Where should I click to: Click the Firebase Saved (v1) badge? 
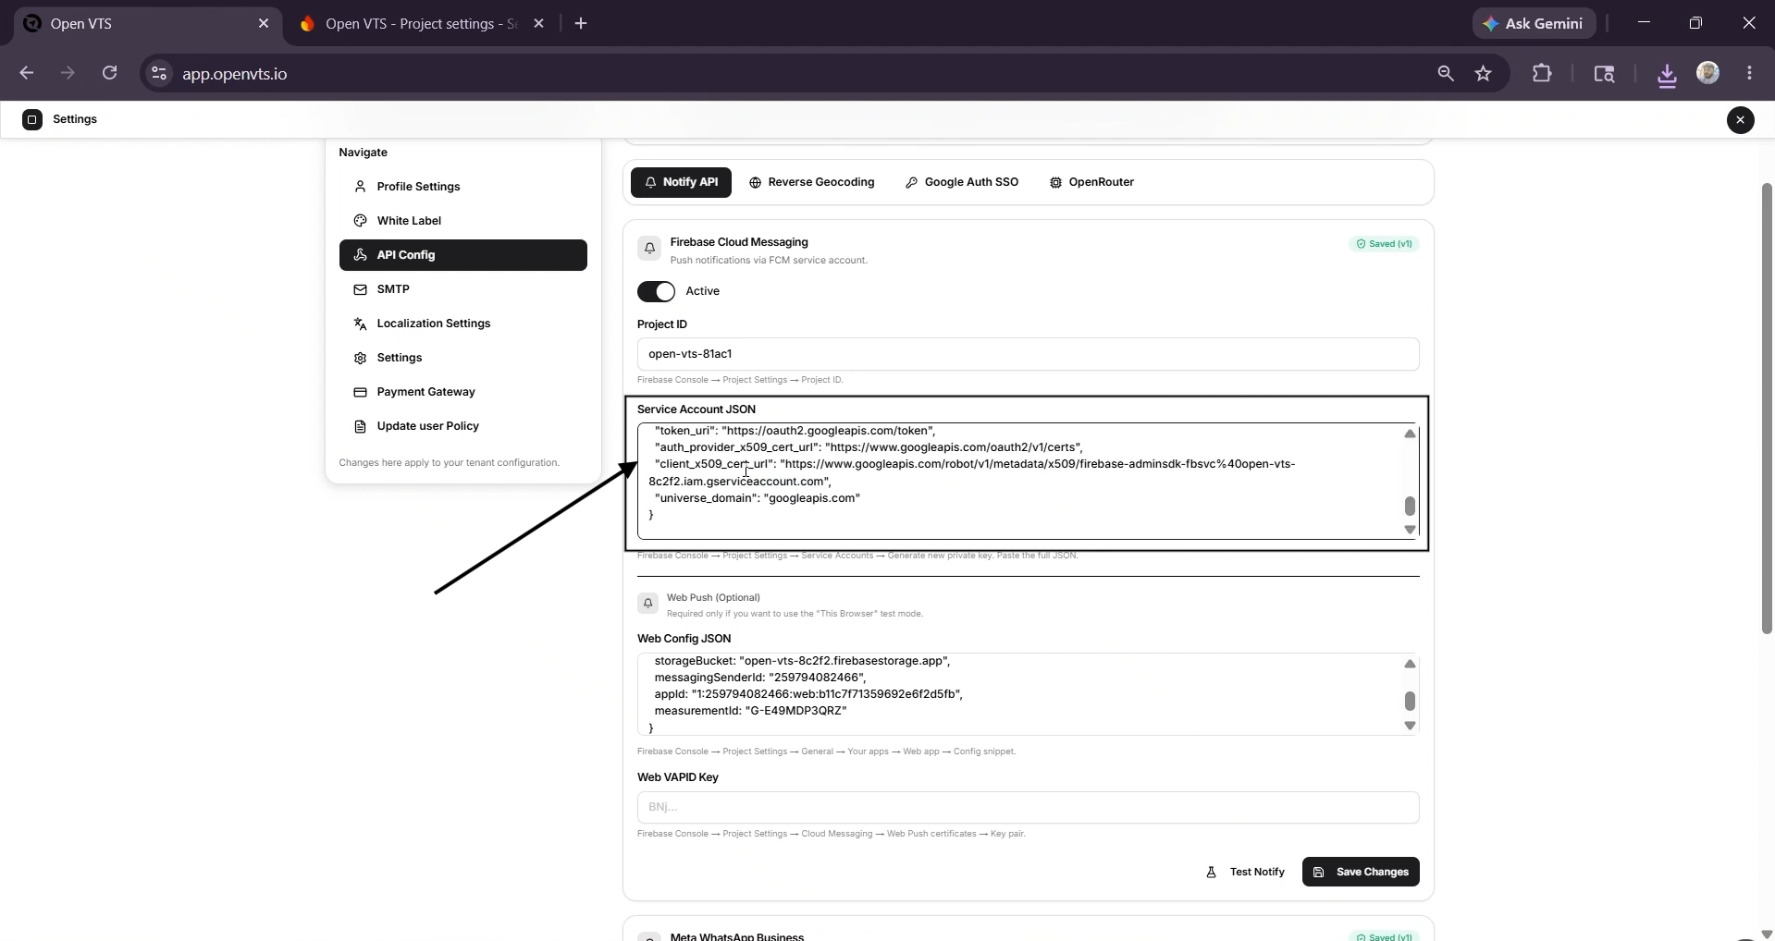point(1384,244)
